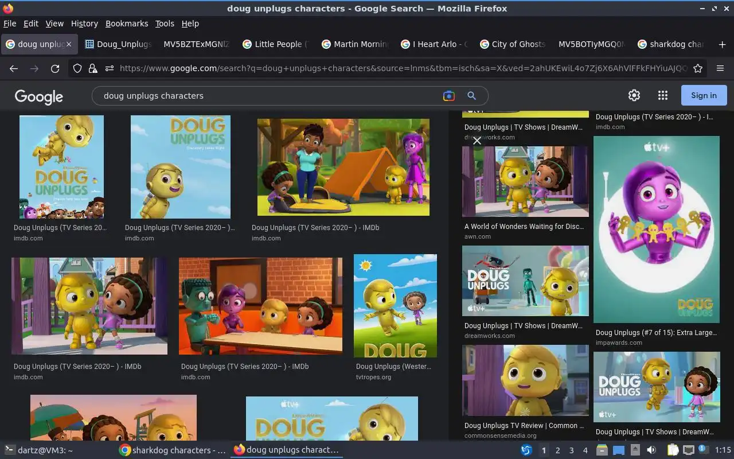Switch to the Little People tab
Viewport: 734px width, 459px height.
coord(276,44)
